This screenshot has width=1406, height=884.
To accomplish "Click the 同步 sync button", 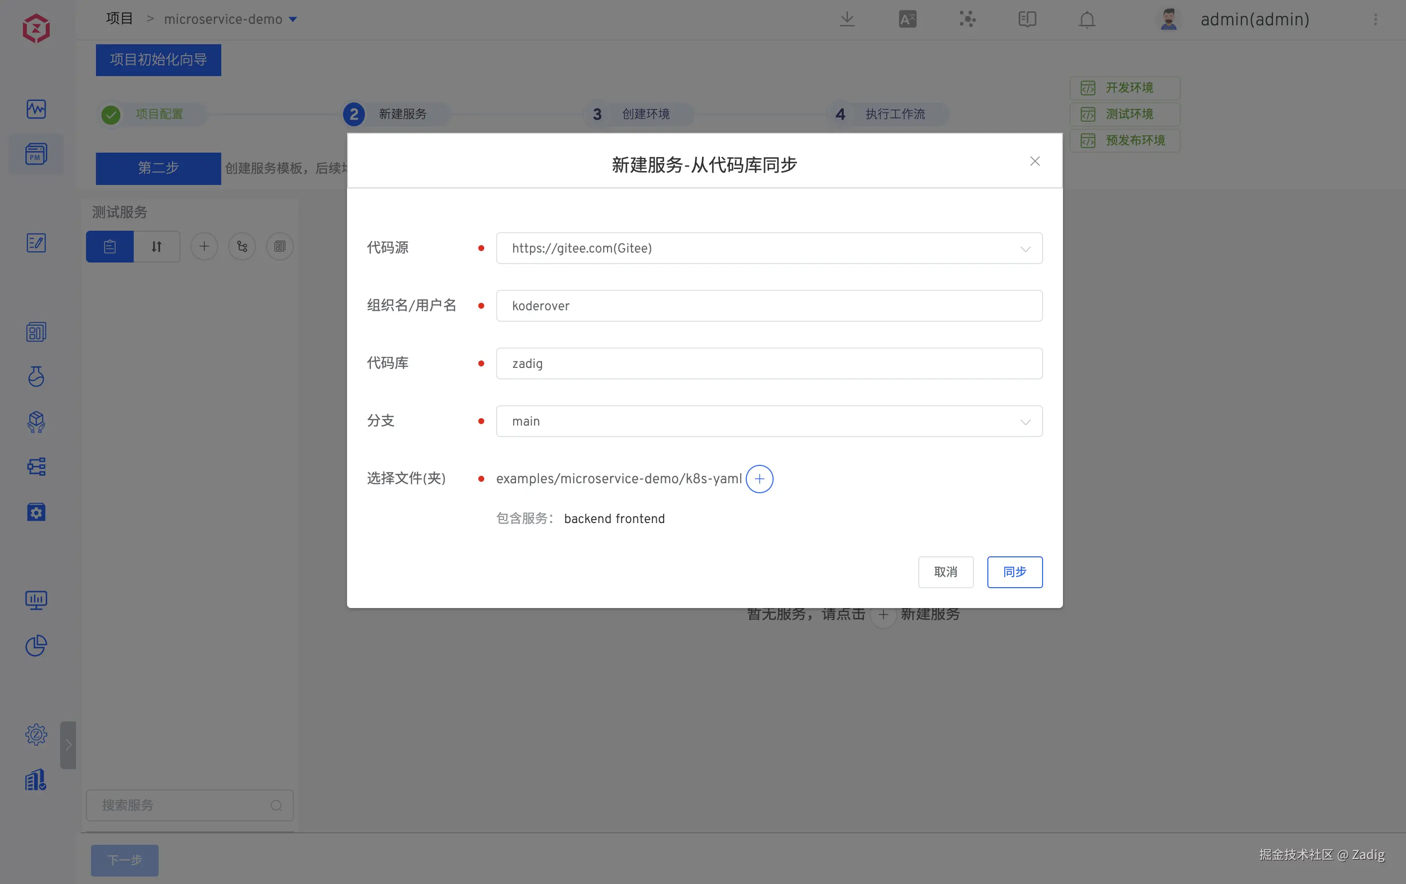I will tap(1014, 572).
